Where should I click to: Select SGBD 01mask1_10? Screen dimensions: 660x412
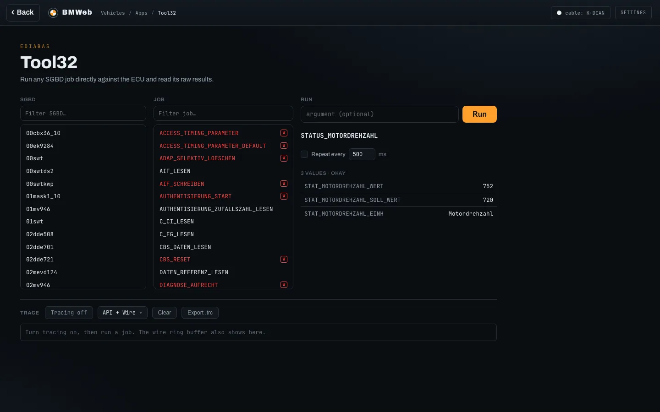(83, 196)
